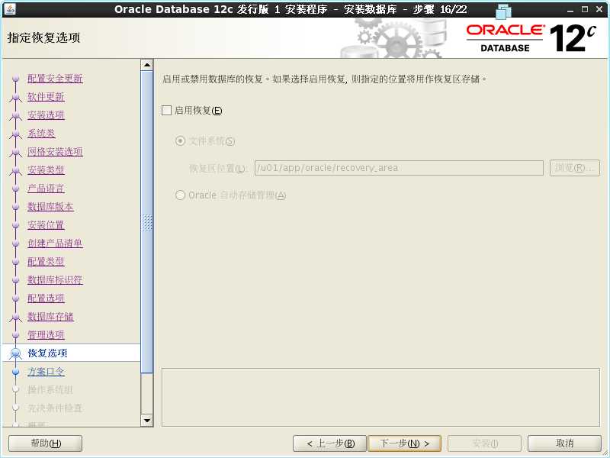Jump to 配置类型 step
Screen dimensions: 610x458
[46, 261]
